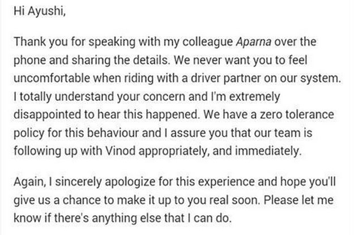354x235 pixels.
Task: Click the word 'policy'
Action: tap(29, 133)
